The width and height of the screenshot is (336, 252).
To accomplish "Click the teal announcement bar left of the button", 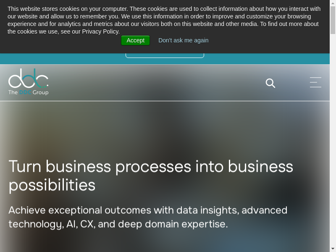I will [63, 59].
